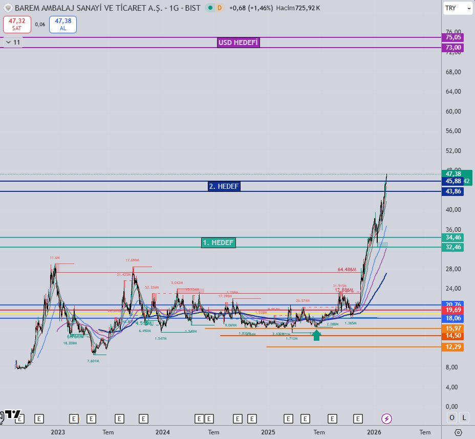
Task: Click the 2025 label on time axis
Action: coord(268,432)
